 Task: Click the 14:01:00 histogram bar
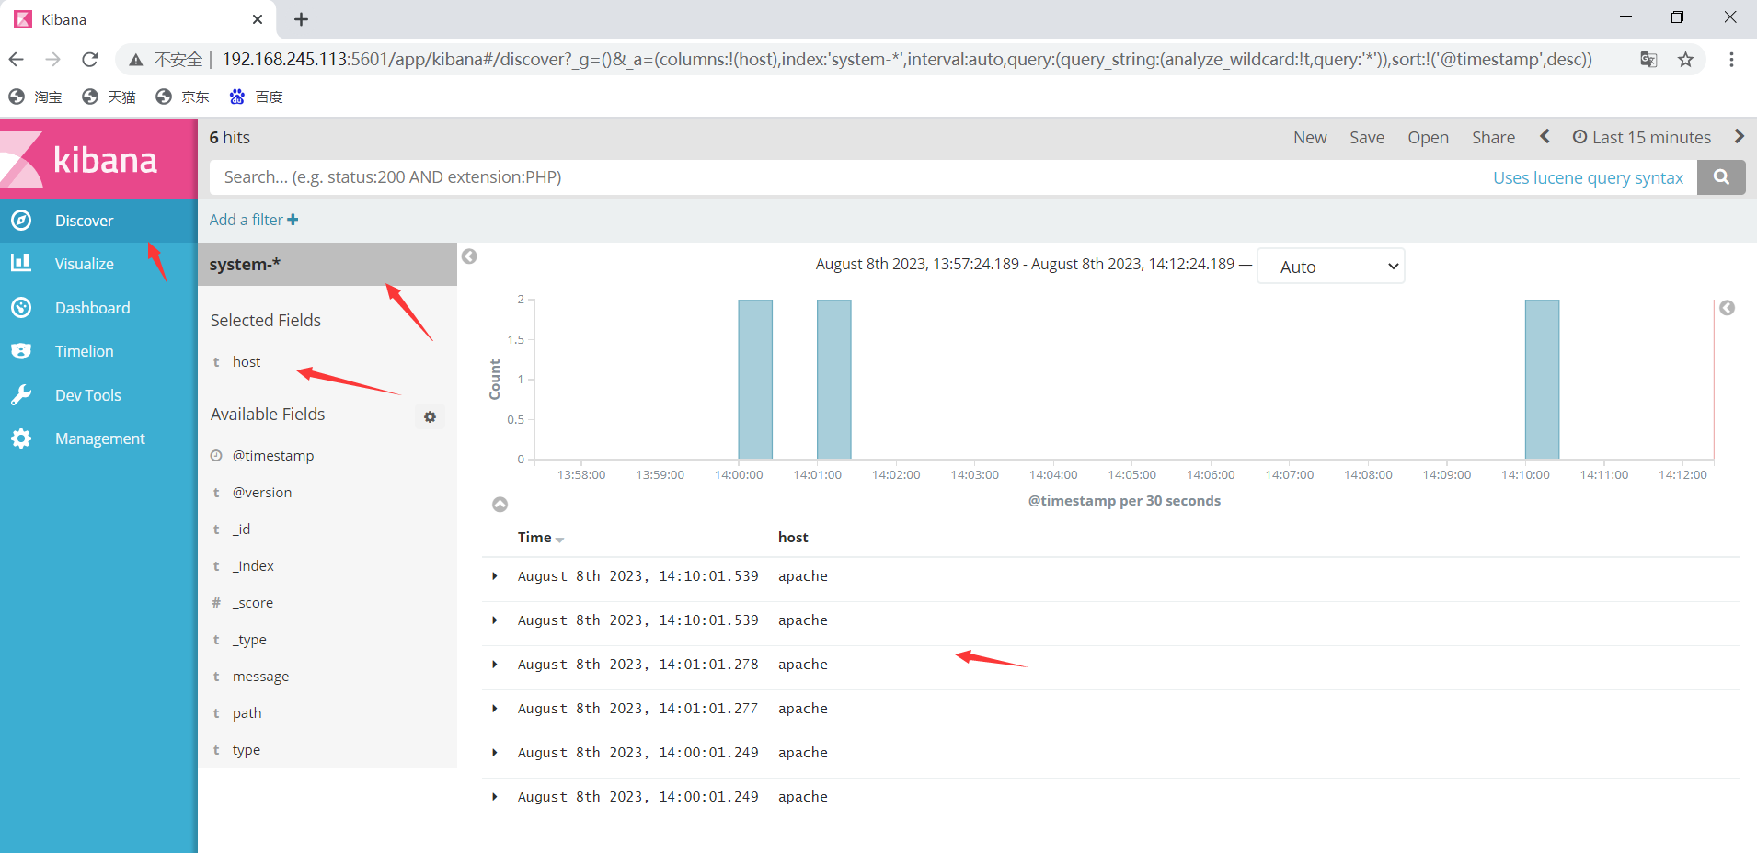(834, 379)
